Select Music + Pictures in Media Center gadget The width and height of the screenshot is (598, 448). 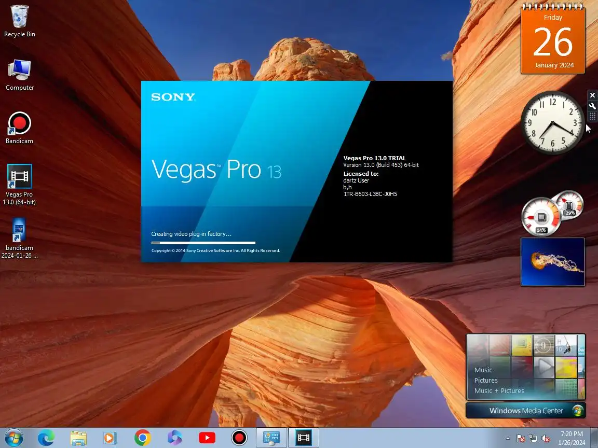[499, 390]
